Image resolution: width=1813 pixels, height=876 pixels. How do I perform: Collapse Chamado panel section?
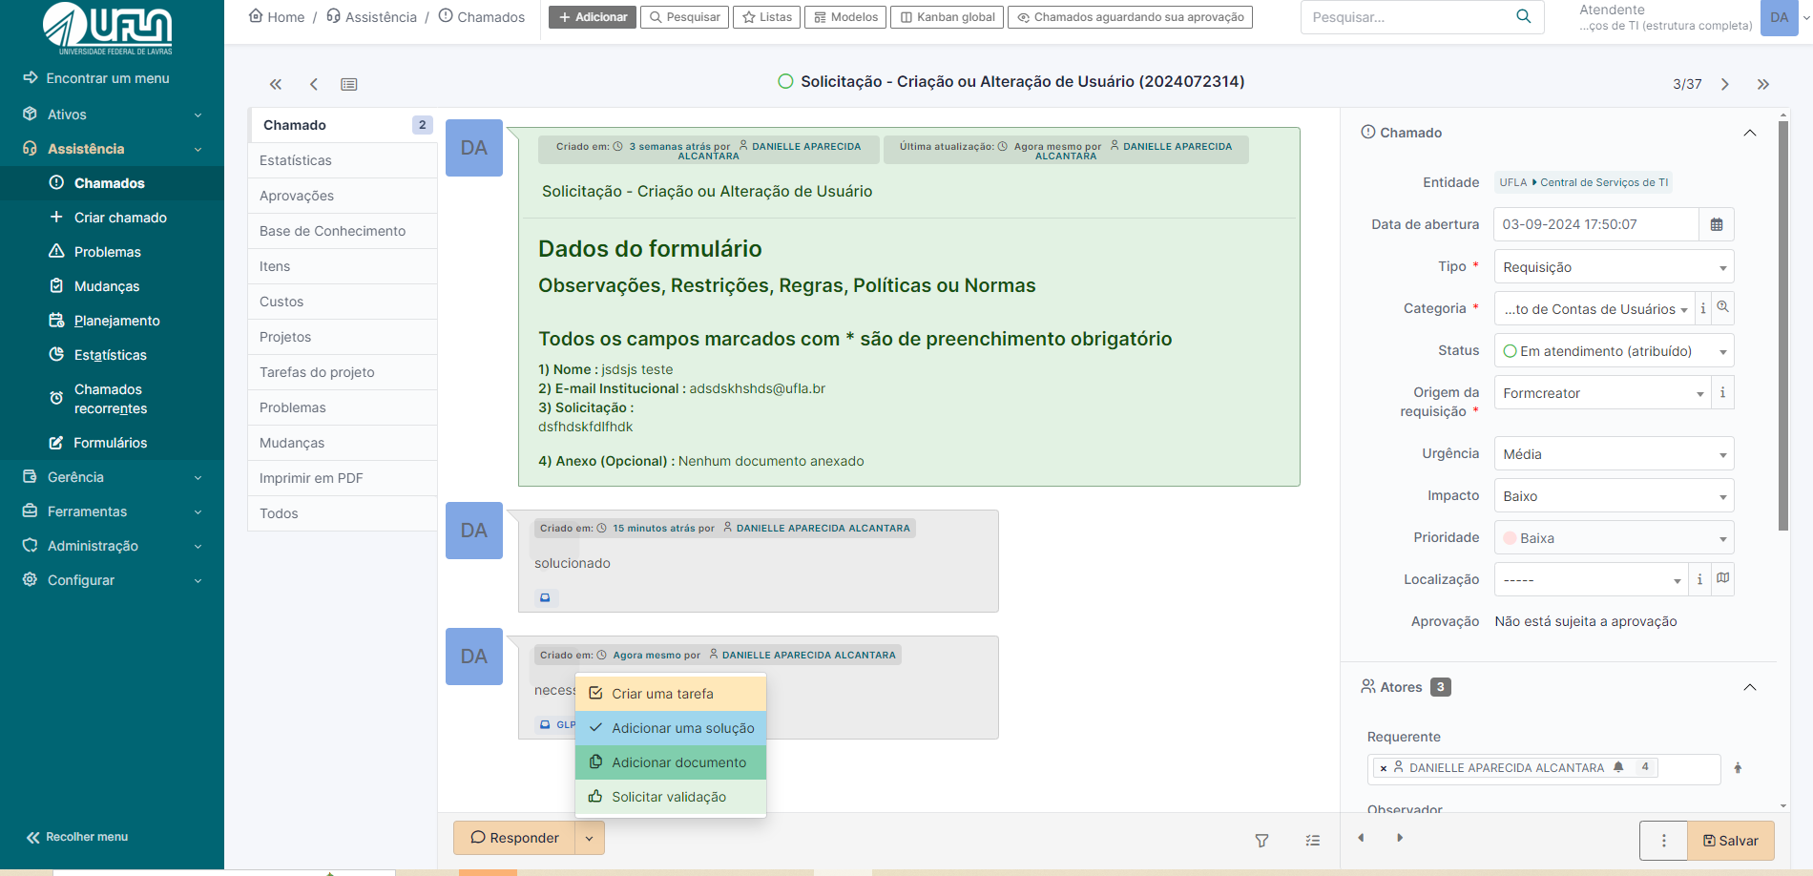click(1750, 133)
